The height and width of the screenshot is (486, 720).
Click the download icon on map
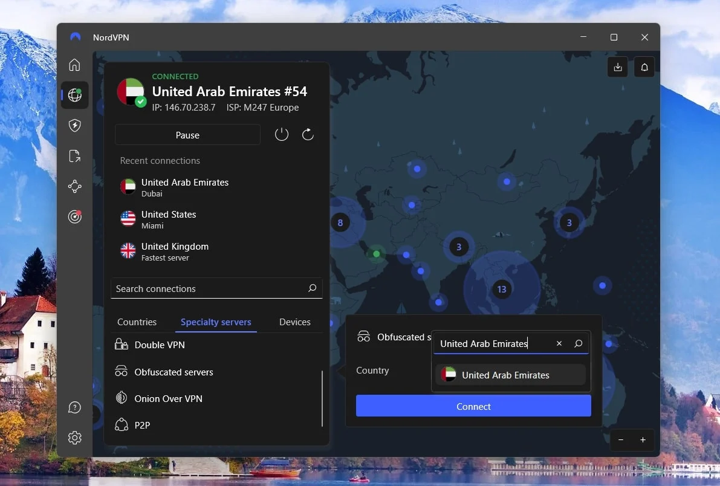coord(618,67)
